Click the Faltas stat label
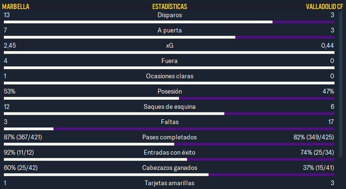Image resolution: width=346 pixels, height=189 pixels. point(170,122)
